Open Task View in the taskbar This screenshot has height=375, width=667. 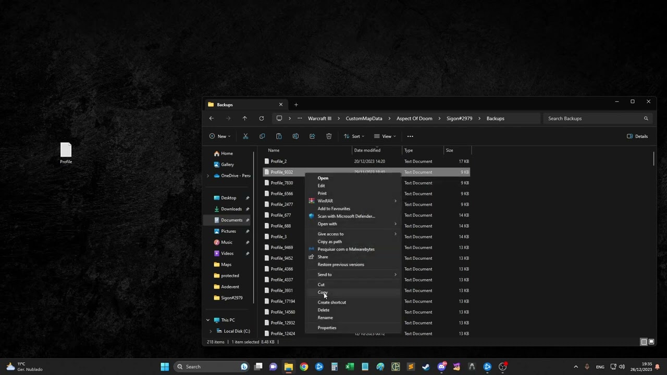[x=258, y=367]
